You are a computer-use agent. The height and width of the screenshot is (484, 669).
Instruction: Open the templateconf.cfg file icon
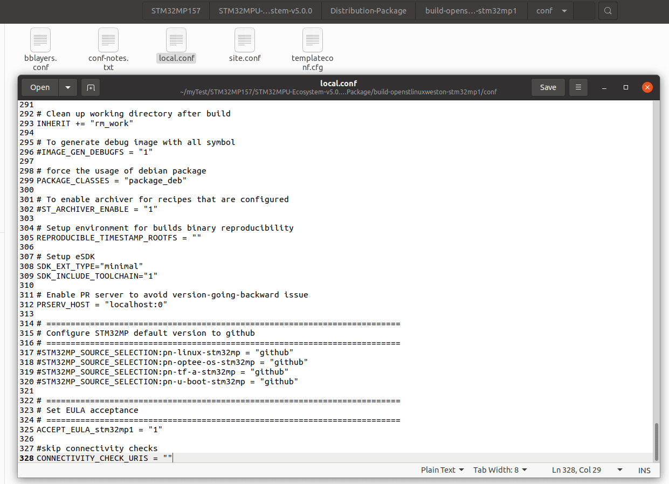[312, 40]
